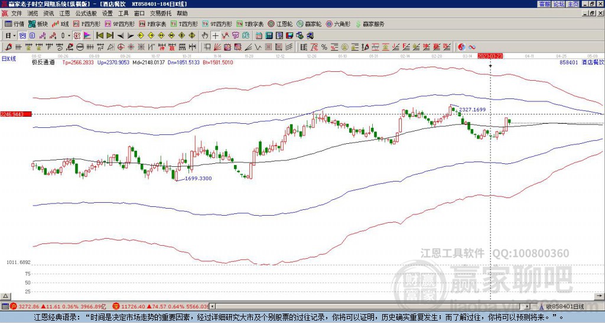The height and width of the screenshot is (323, 605).
Task: Open the 交易委托 menu
Action: click(x=161, y=14)
